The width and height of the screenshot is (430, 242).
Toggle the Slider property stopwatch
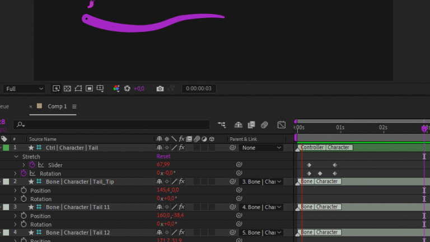click(x=32, y=165)
